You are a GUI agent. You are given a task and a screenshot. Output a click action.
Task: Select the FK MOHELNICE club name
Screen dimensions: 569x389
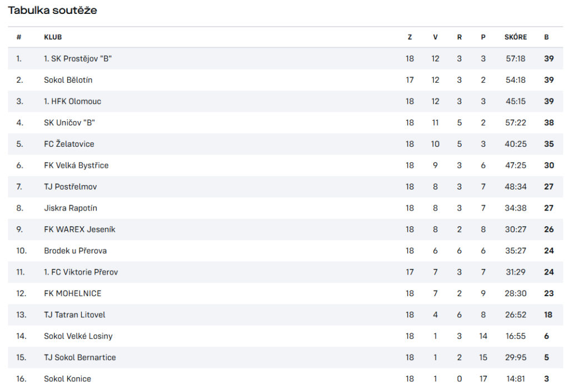pyautogui.click(x=73, y=293)
